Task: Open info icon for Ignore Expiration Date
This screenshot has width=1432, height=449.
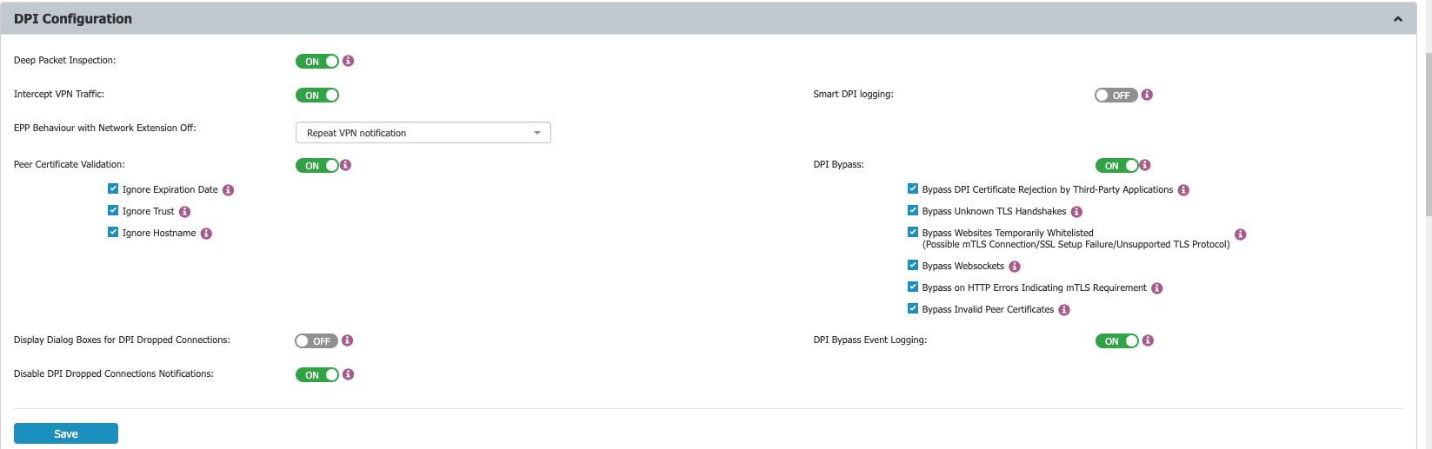Action: click(x=228, y=190)
